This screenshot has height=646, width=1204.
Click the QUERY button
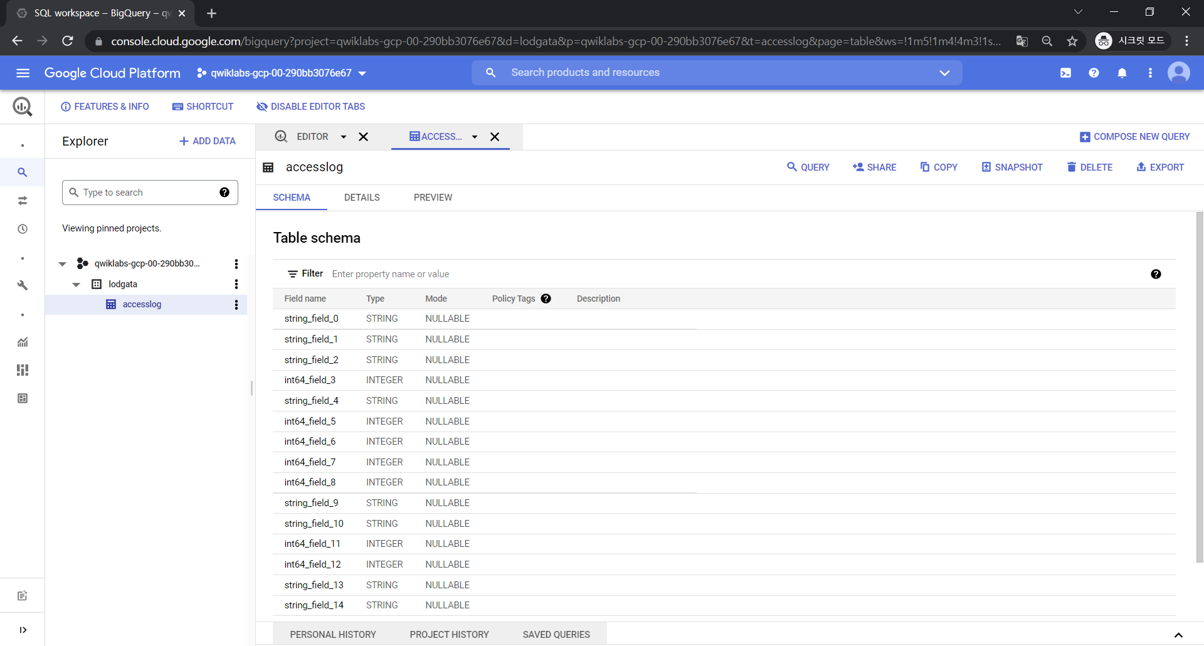808,167
